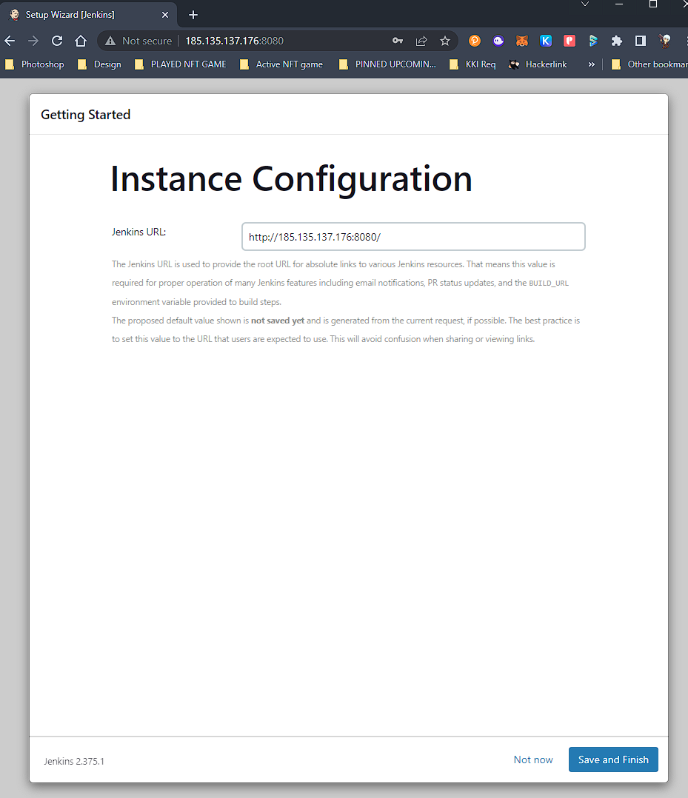The width and height of the screenshot is (688, 798).
Task: Expand hidden bookmarks with the chevron
Action: [591, 64]
